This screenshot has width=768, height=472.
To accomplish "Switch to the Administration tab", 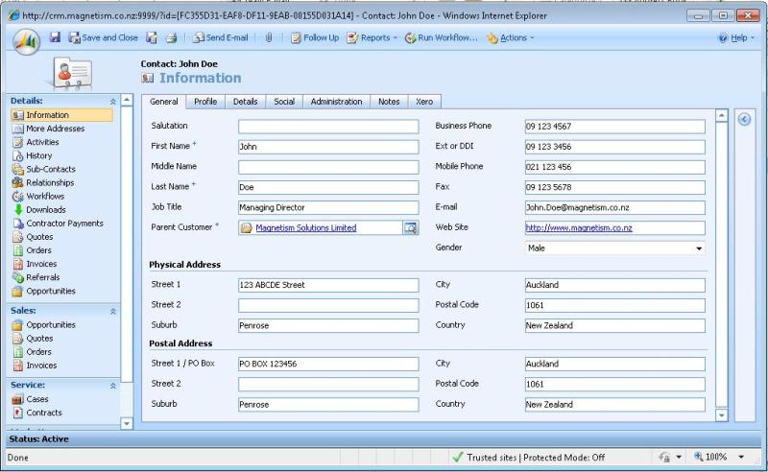I will 336,102.
